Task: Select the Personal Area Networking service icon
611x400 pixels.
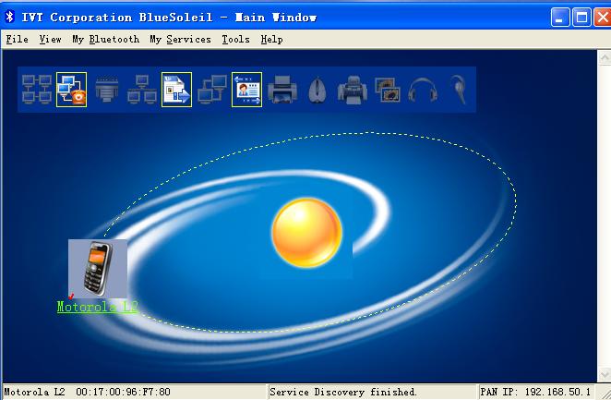Action: pyautogui.click(x=37, y=90)
